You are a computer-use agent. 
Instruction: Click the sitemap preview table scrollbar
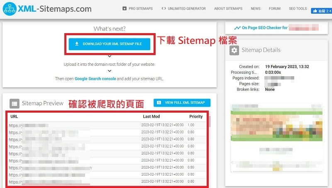210,121
